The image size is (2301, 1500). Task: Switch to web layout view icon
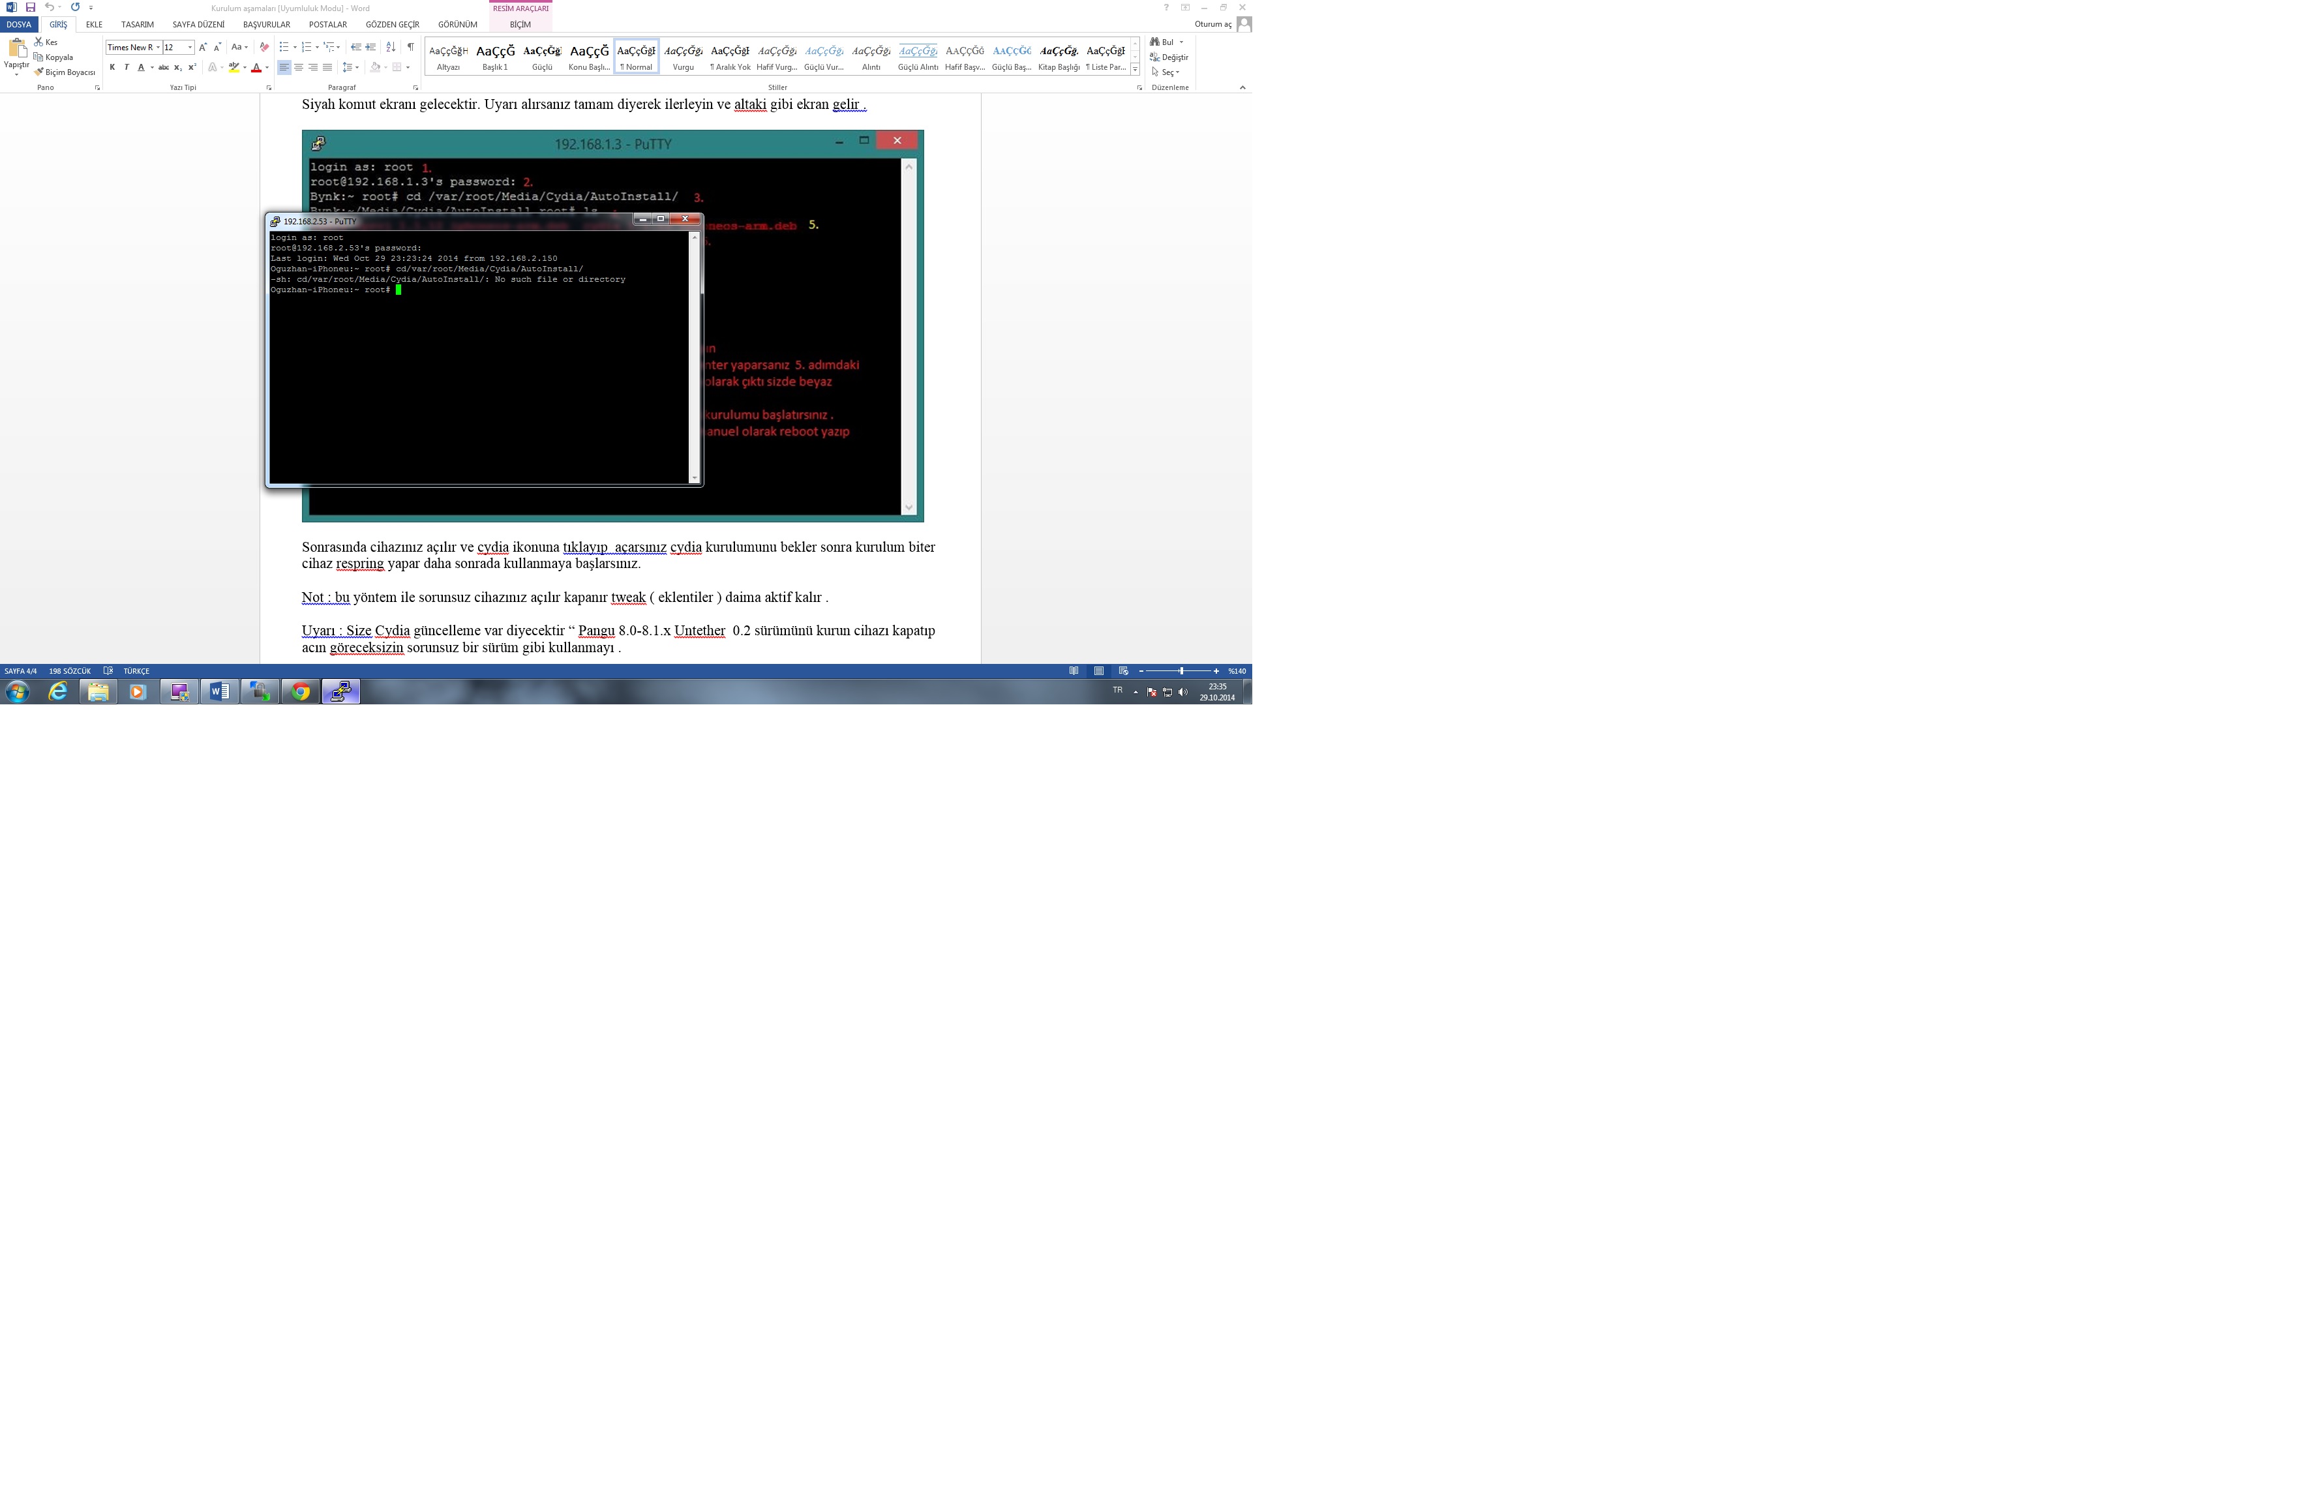coord(1123,670)
